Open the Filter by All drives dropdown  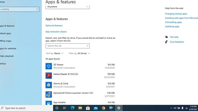click(79, 53)
